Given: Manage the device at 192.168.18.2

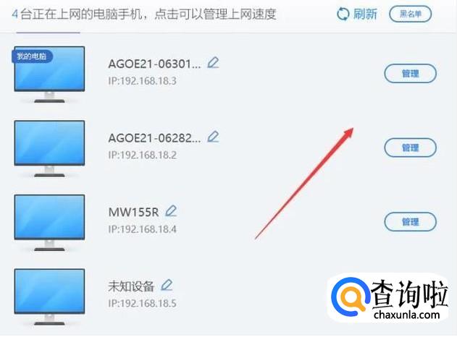Looking at the screenshot, I should [411, 148].
